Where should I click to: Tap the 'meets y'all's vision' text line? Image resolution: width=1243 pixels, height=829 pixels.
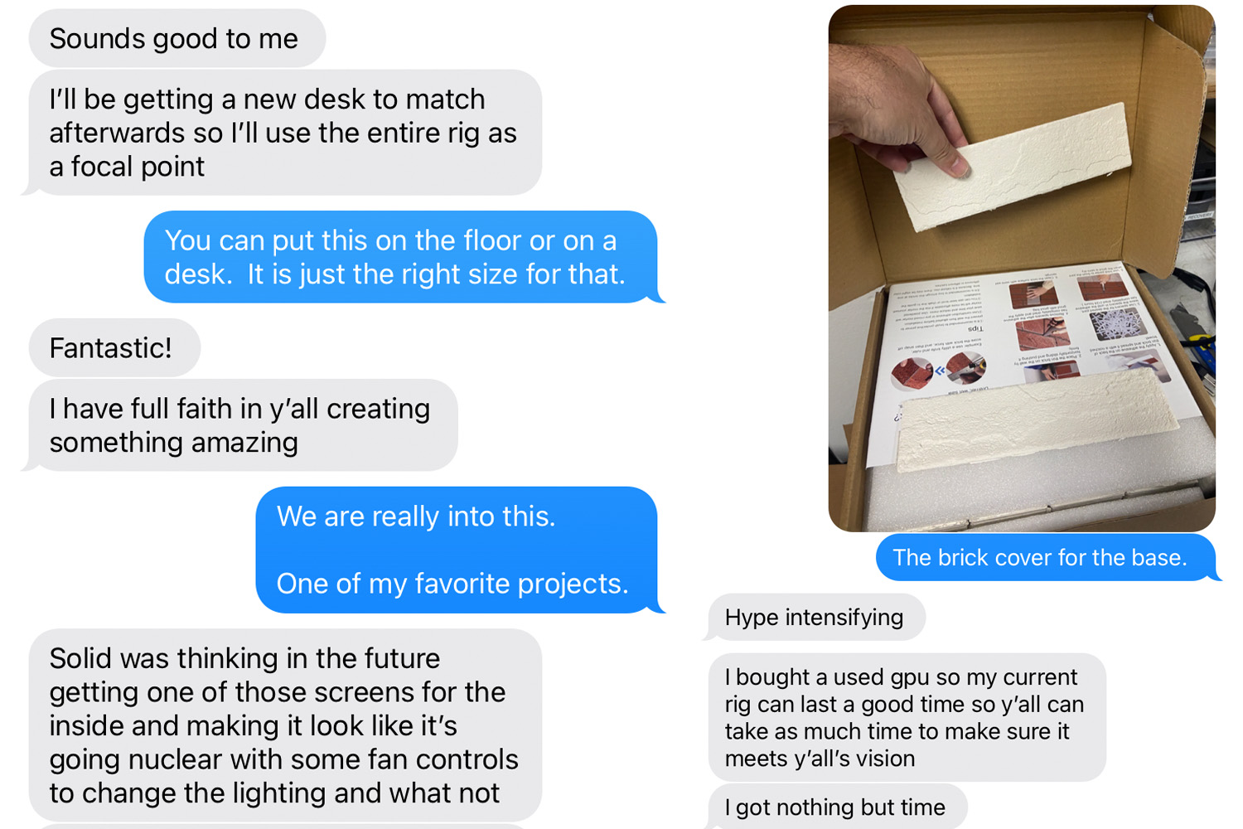pos(820,759)
